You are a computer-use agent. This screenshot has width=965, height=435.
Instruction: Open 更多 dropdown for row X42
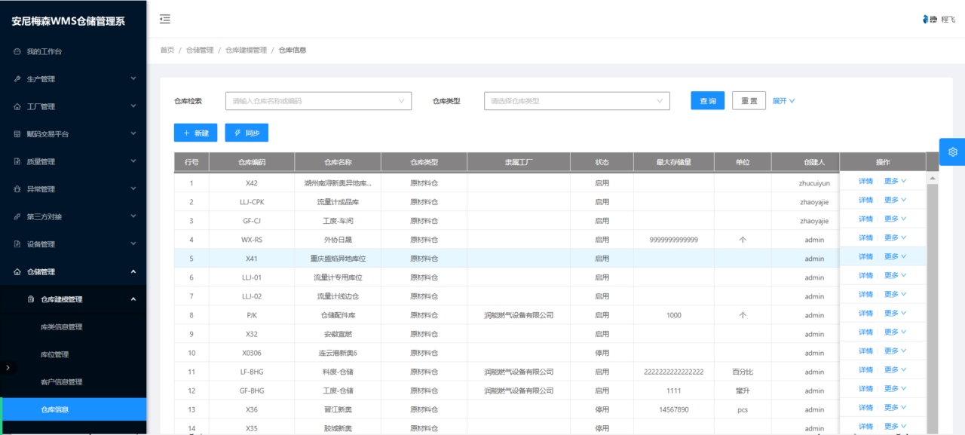pyautogui.click(x=895, y=181)
